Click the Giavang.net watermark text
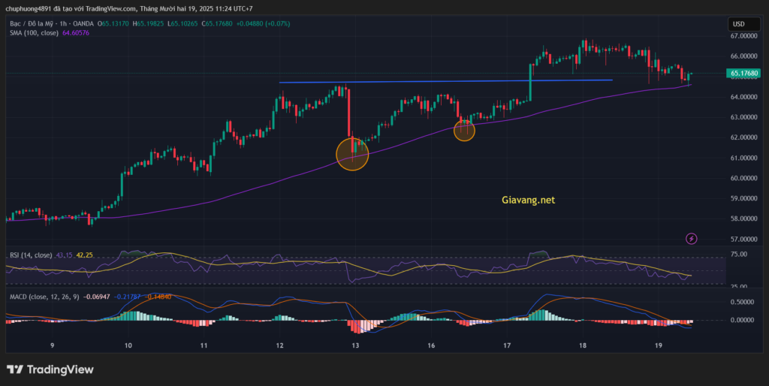 [x=527, y=201]
